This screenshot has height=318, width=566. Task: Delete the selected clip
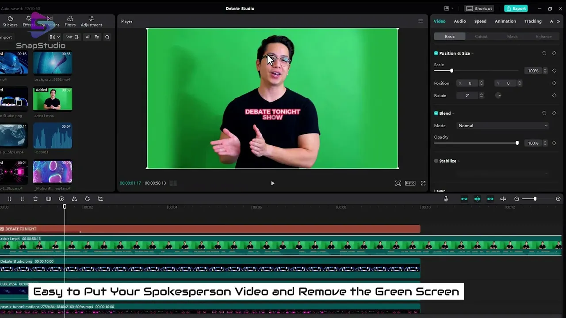[x=35, y=199]
